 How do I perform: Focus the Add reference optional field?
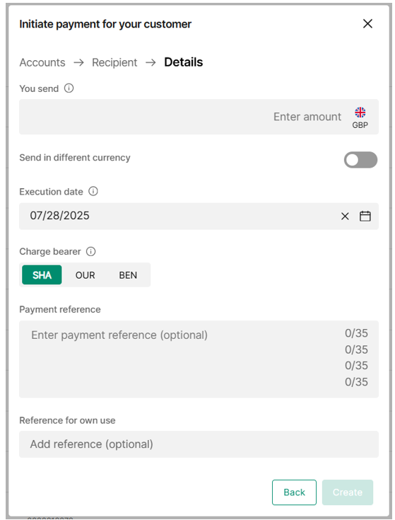199,444
